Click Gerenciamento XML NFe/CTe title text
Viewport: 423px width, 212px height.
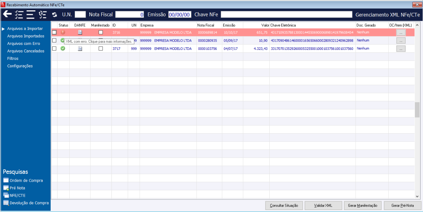coord(388,15)
